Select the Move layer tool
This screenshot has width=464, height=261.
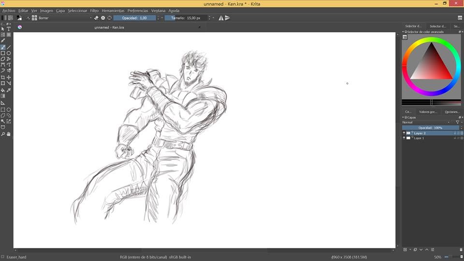coord(9,77)
